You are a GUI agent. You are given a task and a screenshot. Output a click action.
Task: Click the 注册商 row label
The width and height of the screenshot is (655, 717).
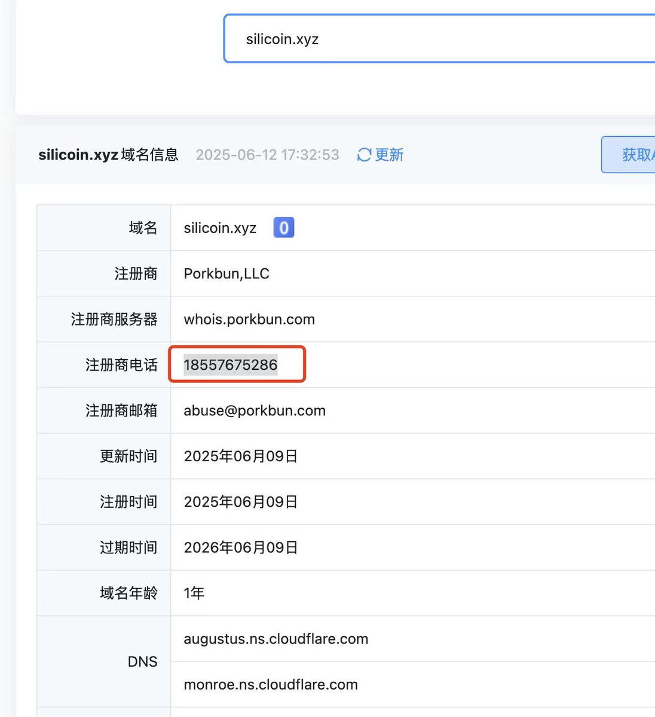coord(136,274)
